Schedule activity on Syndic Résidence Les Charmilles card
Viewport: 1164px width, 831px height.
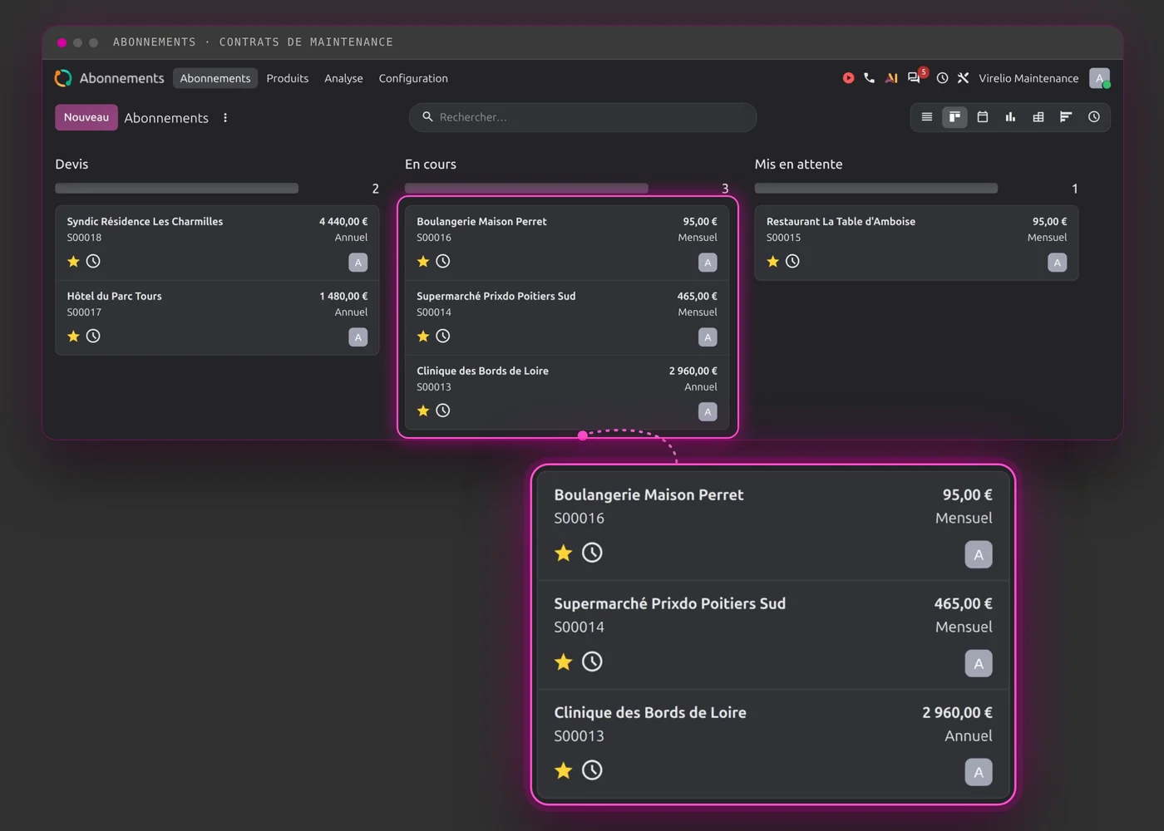pyautogui.click(x=93, y=261)
